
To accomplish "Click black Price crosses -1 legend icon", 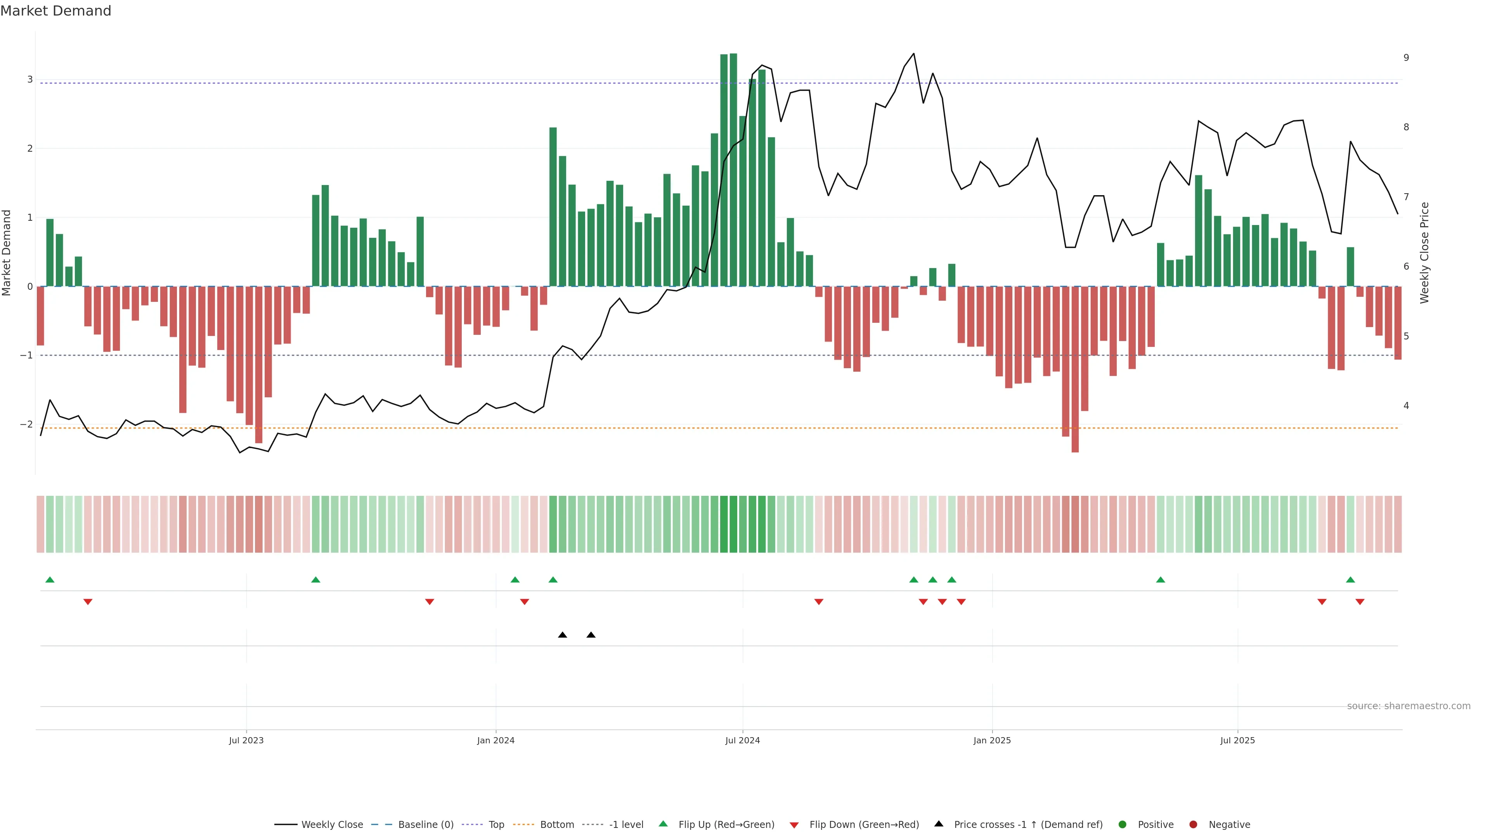I will click(939, 824).
